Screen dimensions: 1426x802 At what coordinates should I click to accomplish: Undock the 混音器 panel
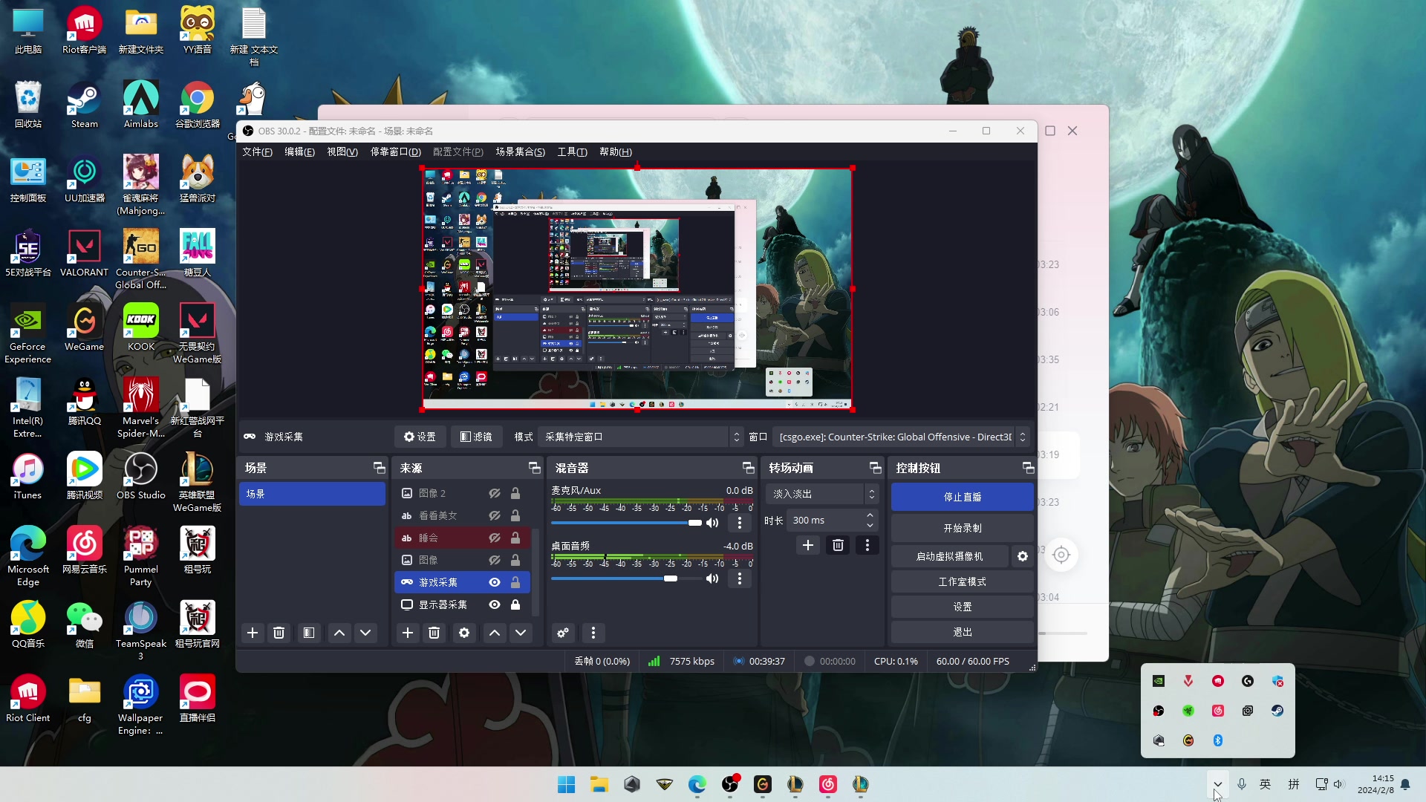tap(748, 468)
